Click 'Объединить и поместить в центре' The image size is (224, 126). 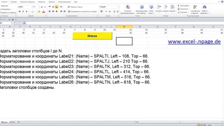pyautogui.click(x=82, y=12)
